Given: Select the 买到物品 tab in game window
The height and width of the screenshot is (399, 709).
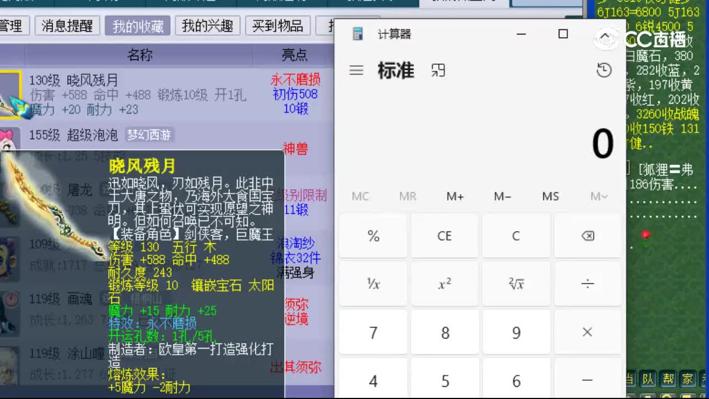Looking at the screenshot, I should click(x=278, y=25).
